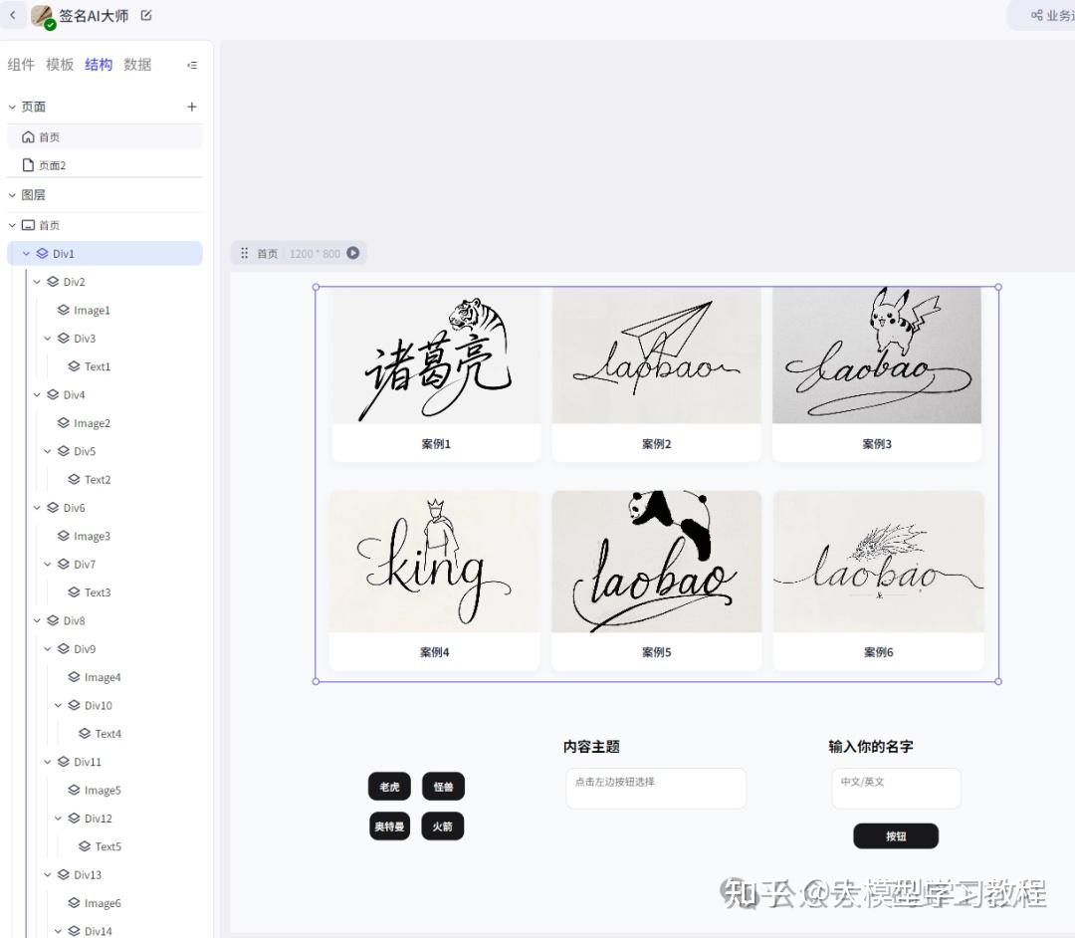This screenshot has height=938, width=1075.
Task: Collapse the Div6 tree node
Action: point(37,508)
